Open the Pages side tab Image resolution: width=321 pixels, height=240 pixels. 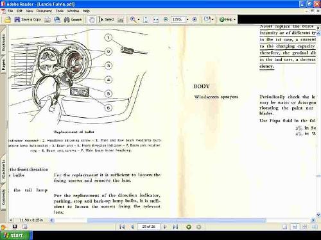tap(3, 65)
